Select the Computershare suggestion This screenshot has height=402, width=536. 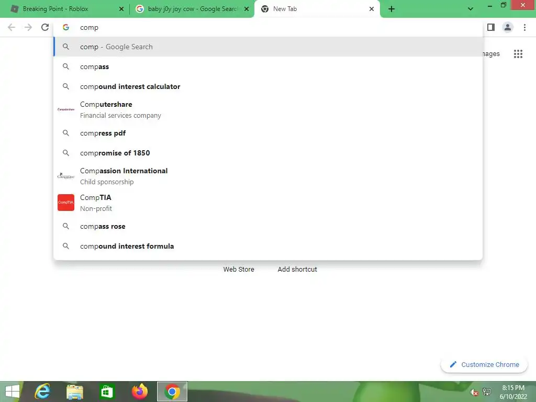[269, 110]
